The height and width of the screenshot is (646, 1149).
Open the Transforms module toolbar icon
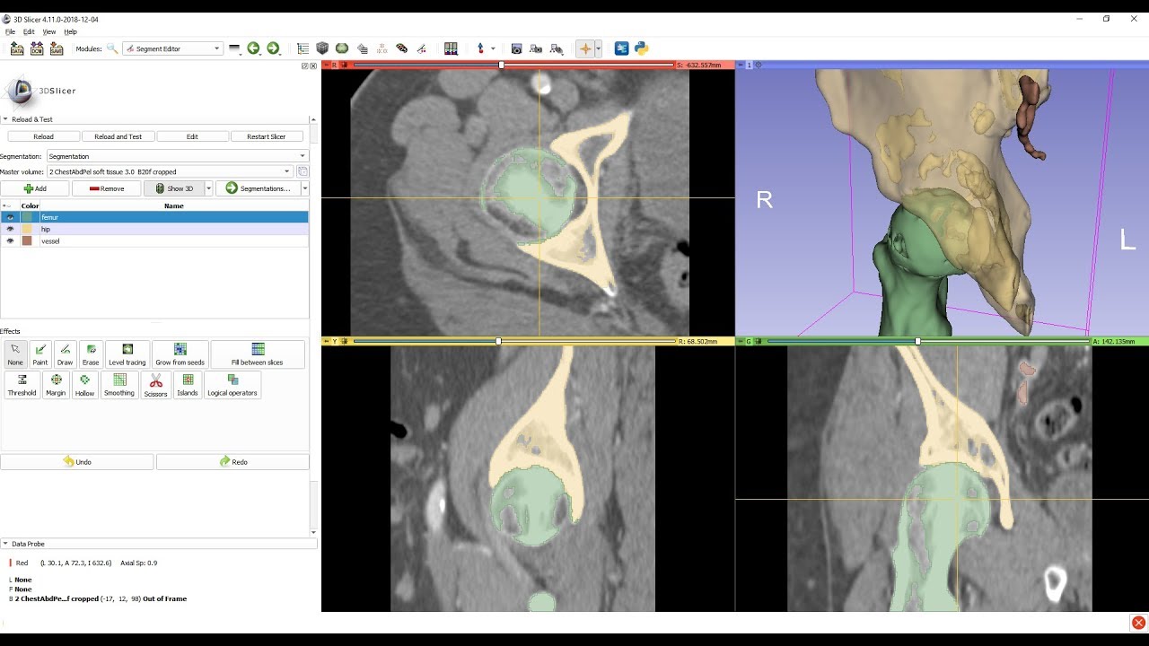[363, 48]
